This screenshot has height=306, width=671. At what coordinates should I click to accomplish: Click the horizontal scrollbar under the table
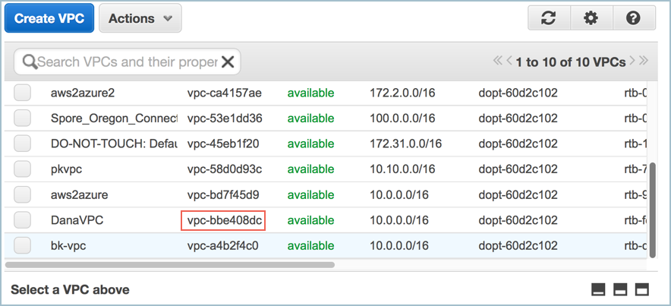[x=170, y=265]
